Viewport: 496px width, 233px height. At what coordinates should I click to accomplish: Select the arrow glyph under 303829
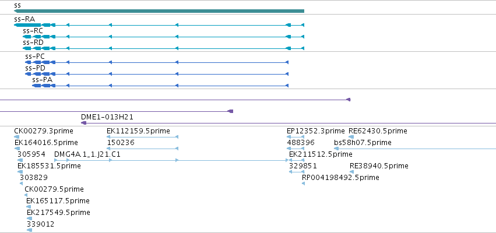click(21, 183)
